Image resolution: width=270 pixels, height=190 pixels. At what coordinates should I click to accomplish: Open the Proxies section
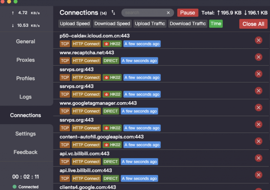pos(26,60)
